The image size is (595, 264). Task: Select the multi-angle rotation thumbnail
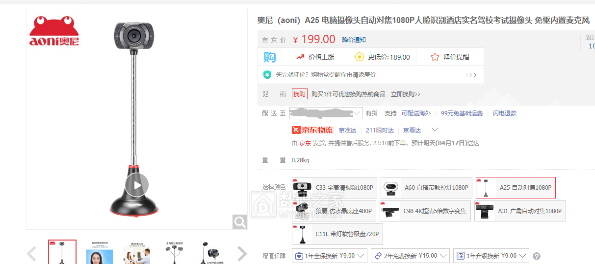(x=174, y=252)
